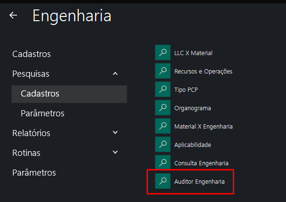Expand the Rotinas section chevron
This screenshot has width=286, height=202.
(x=115, y=153)
